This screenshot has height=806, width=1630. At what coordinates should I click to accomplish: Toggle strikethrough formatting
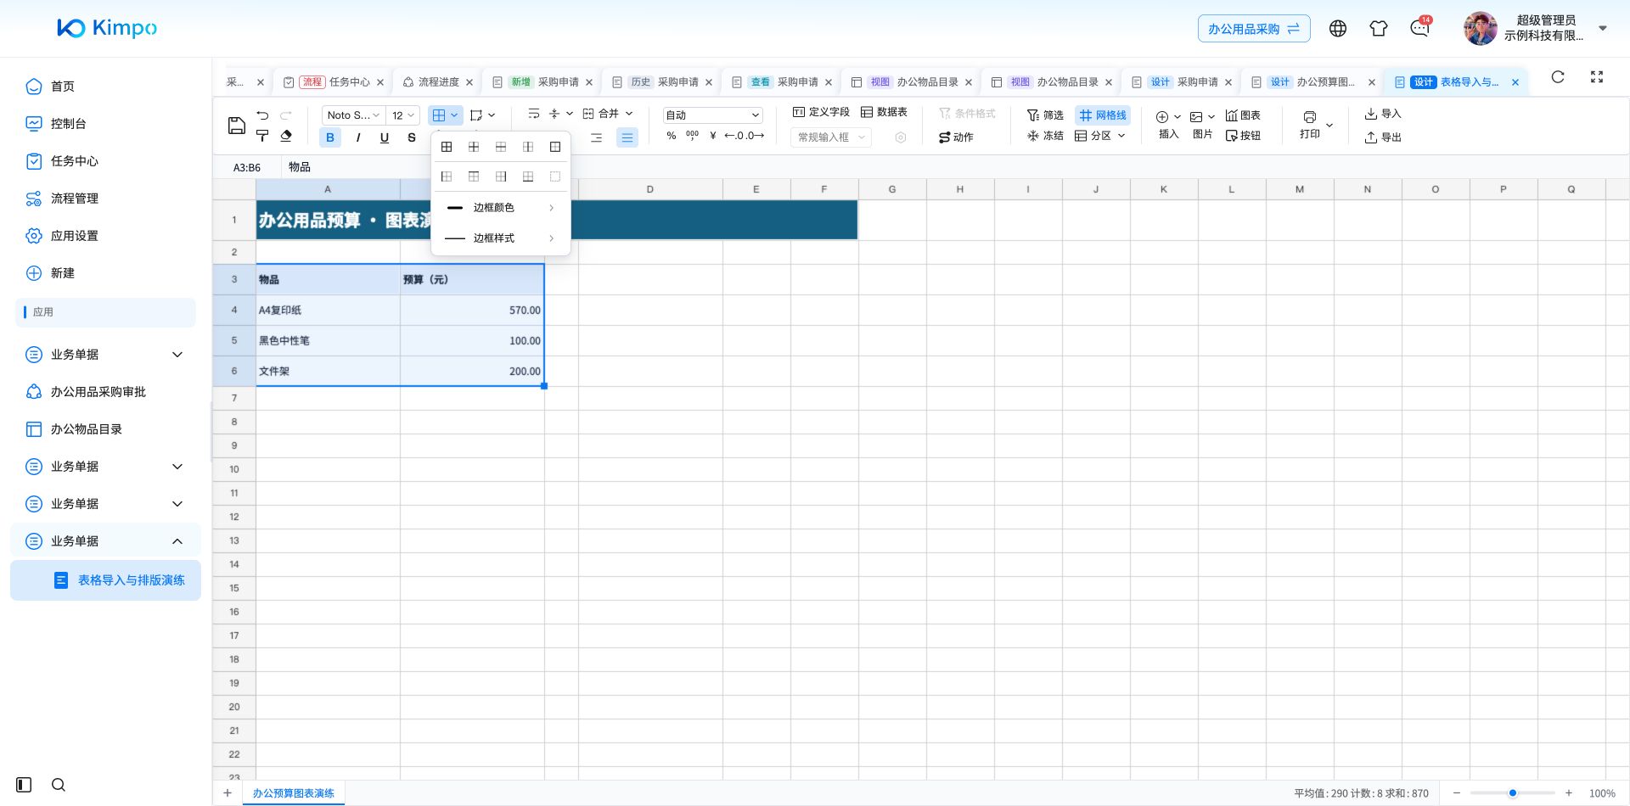[x=412, y=137]
